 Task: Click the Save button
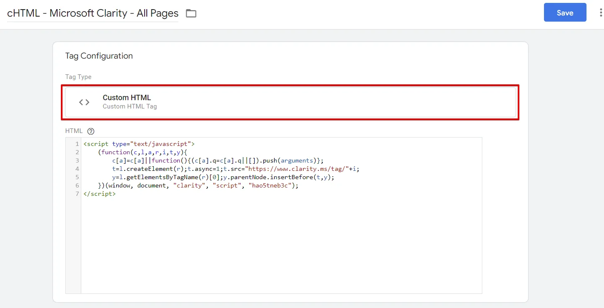tap(565, 12)
